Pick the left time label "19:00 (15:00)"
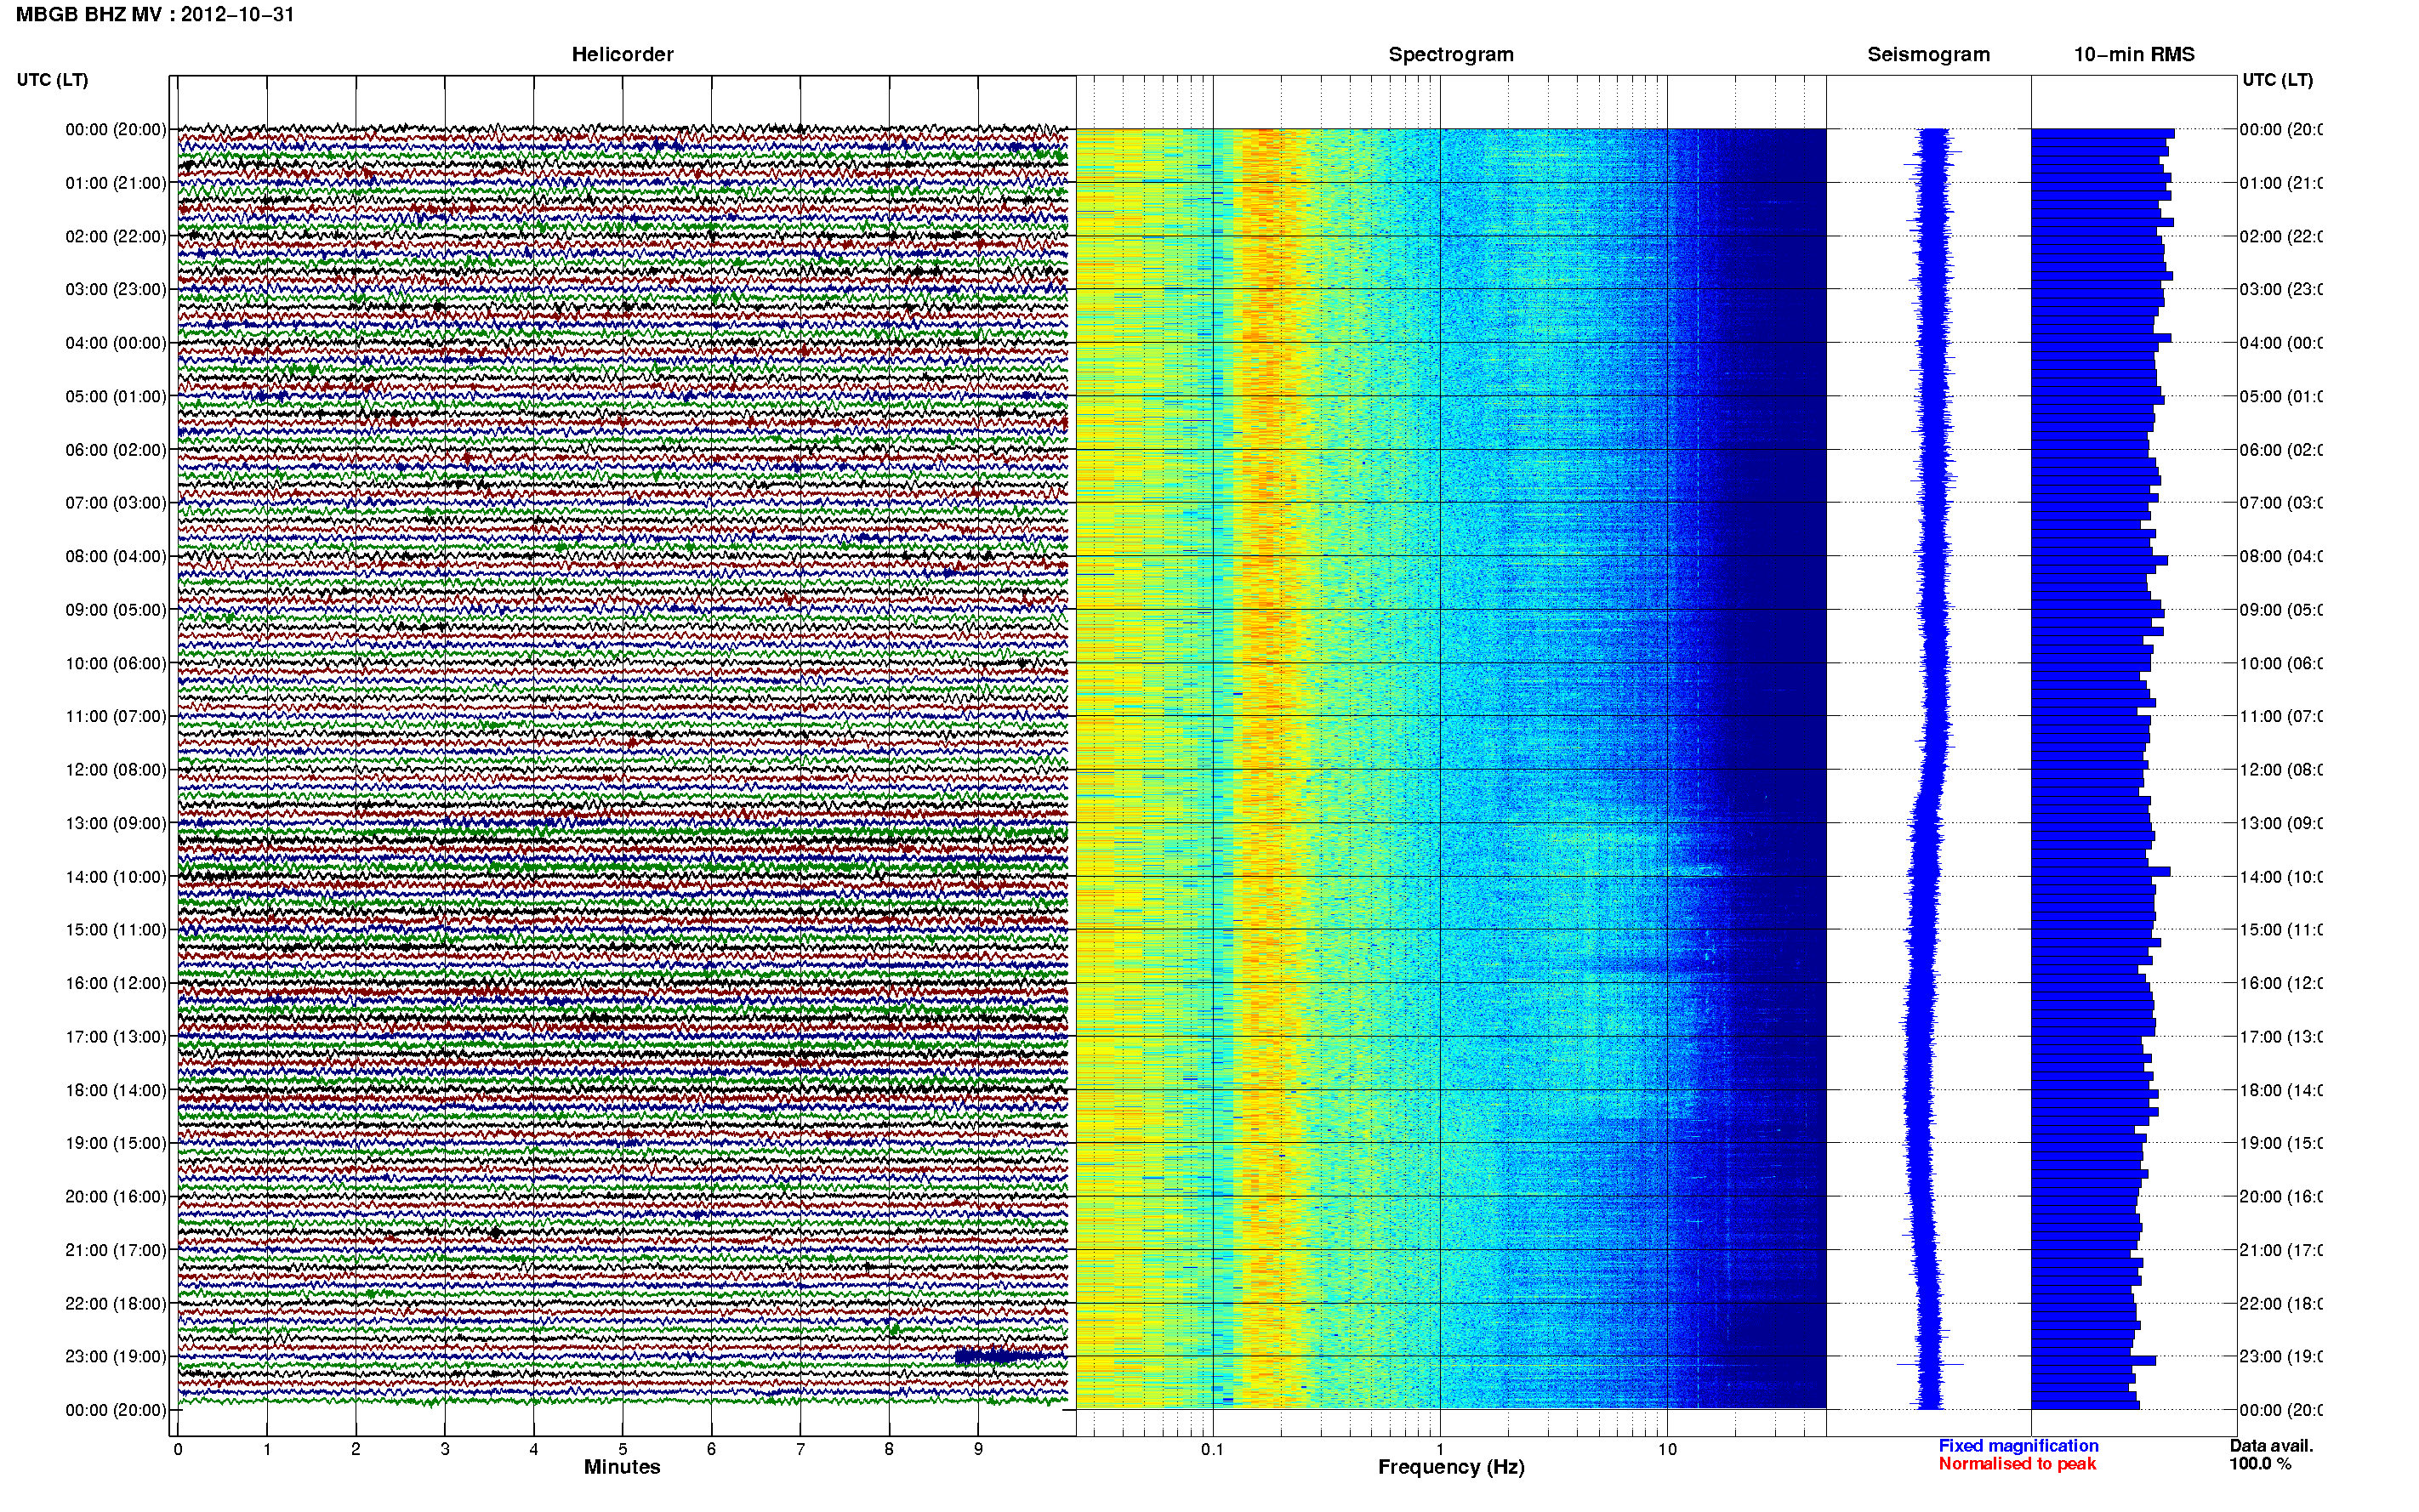Viewport: 2419px width, 1512px height. click(x=116, y=1143)
